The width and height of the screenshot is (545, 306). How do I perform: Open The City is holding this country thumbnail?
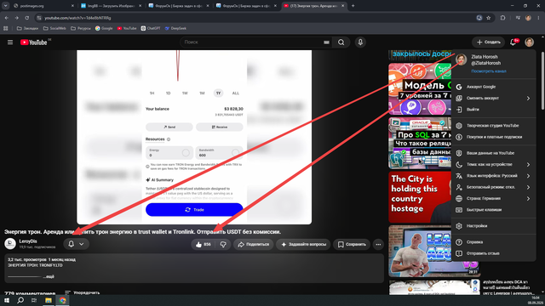pyautogui.click(x=420, y=196)
